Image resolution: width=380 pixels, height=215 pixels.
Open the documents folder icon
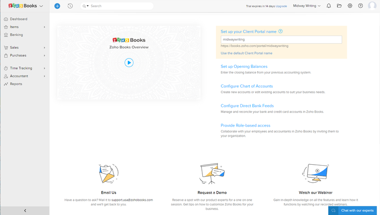pyautogui.click(x=339, y=6)
